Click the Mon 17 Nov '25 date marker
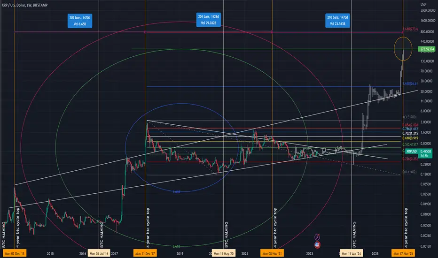438x258 pixels. pos(403,253)
